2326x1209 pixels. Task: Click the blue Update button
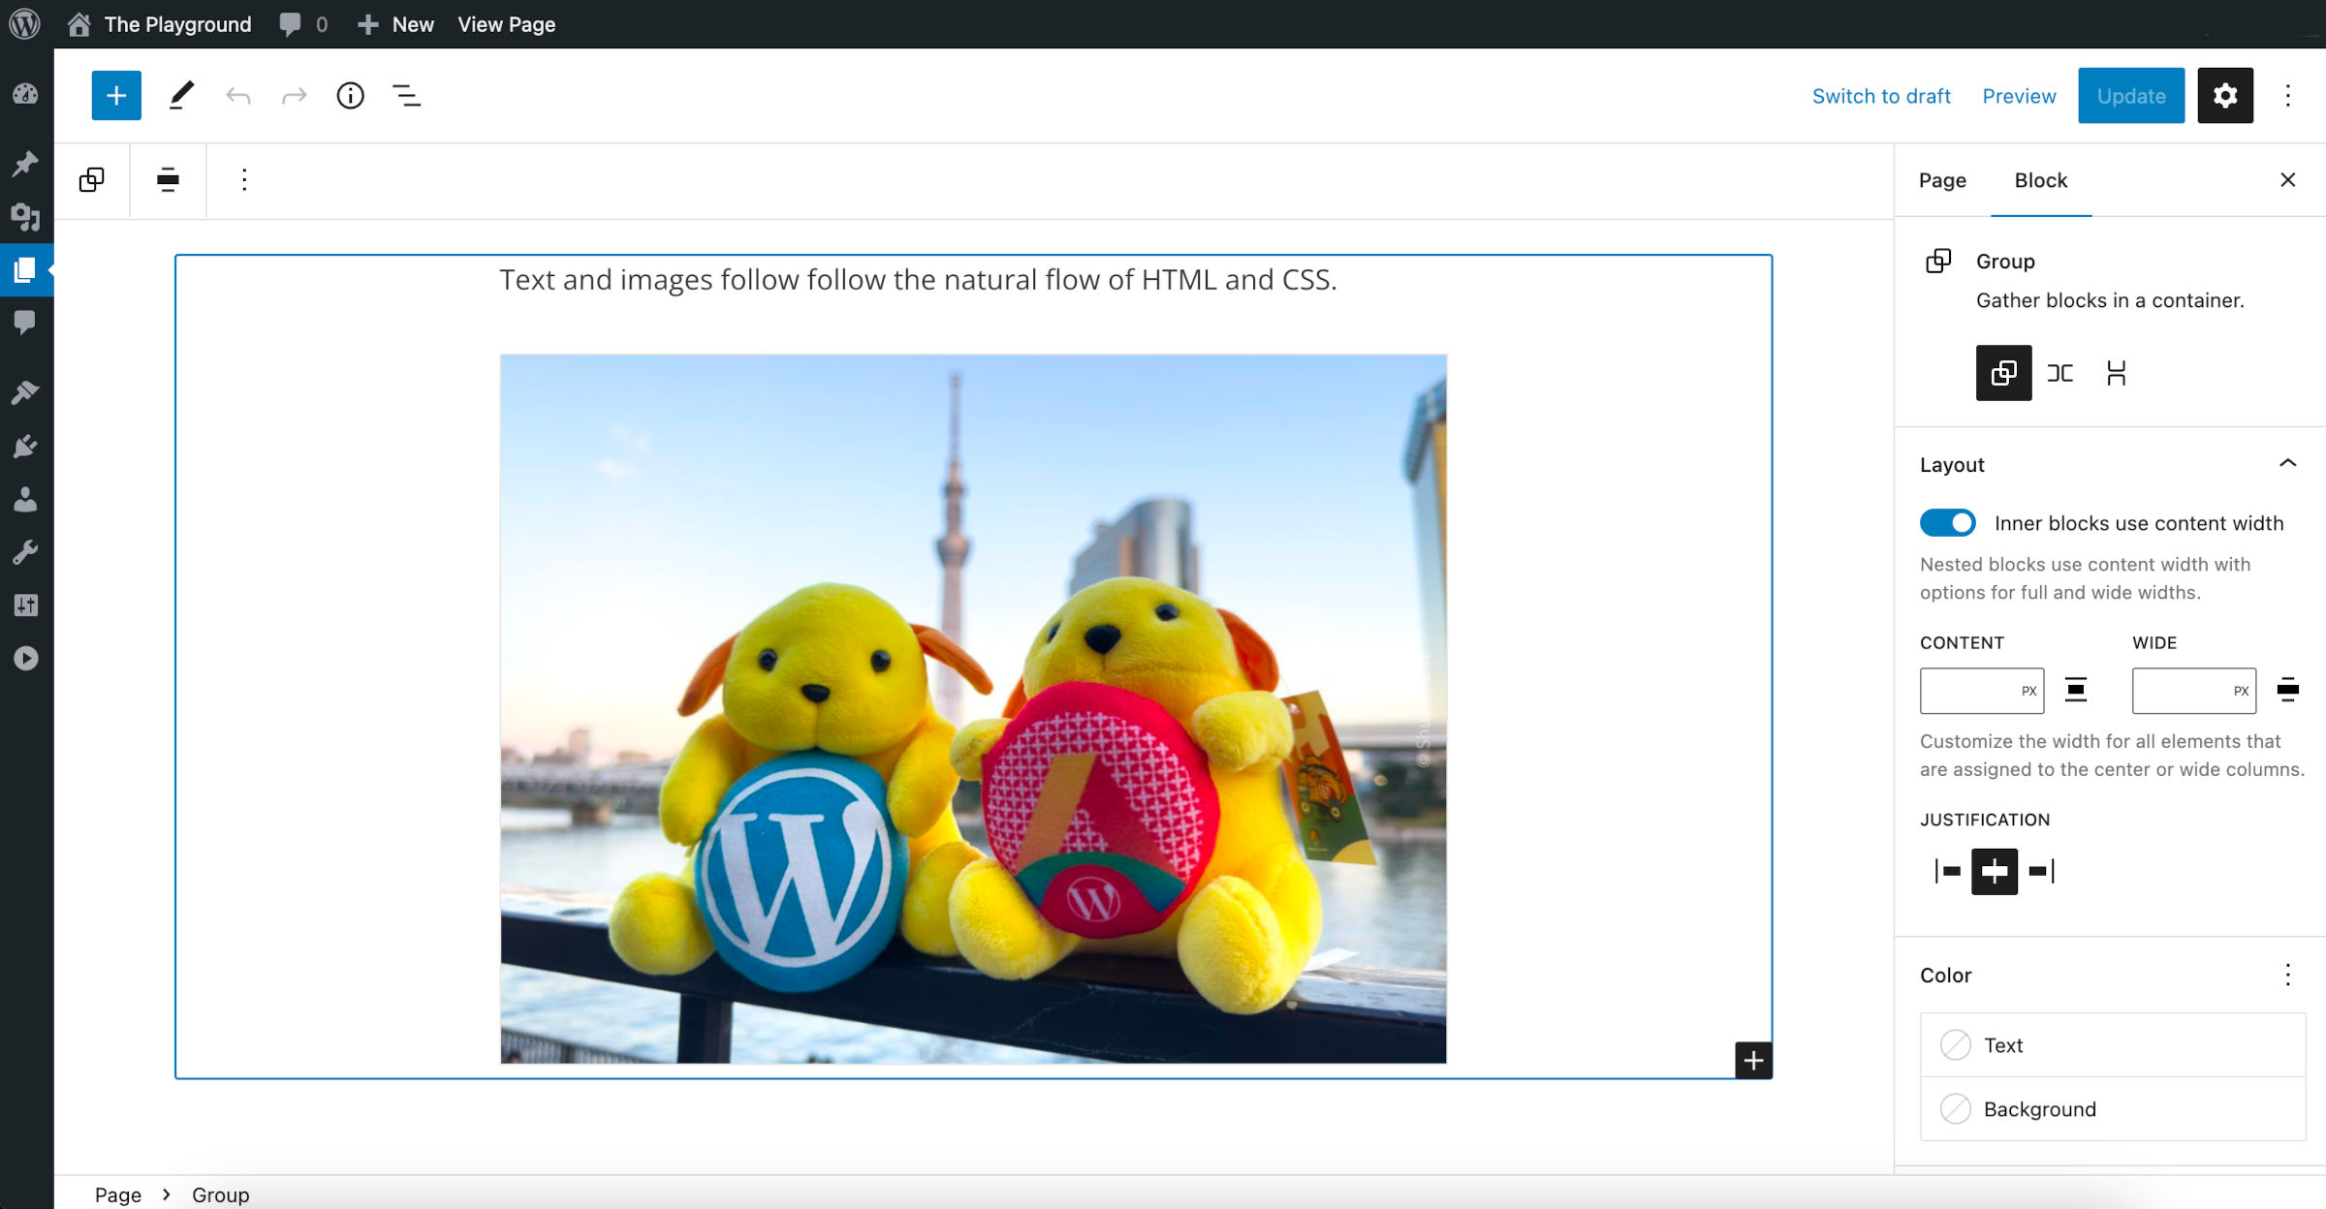coord(2131,96)
